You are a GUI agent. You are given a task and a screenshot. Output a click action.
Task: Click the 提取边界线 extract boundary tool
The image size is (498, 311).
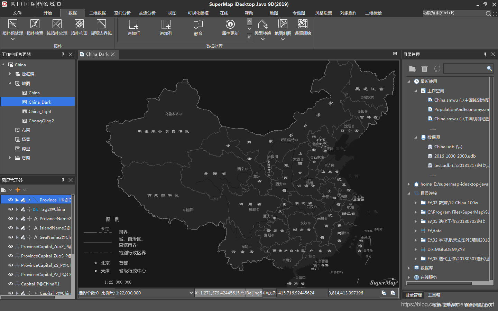(x=101, y=27)
